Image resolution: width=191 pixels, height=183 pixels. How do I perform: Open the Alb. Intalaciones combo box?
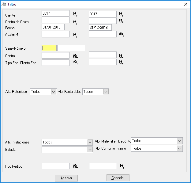(90, 142)
